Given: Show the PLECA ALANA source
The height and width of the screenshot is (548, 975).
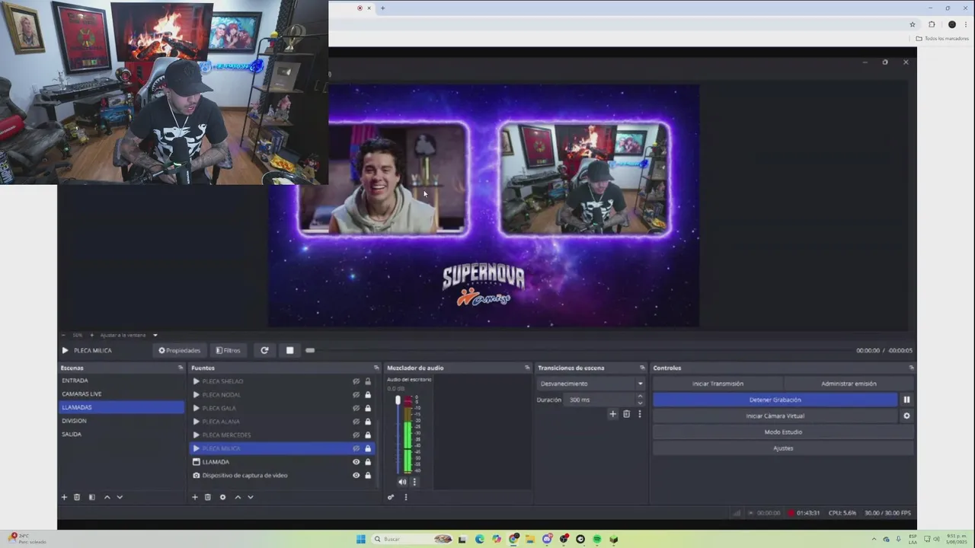Looking at the screenshot, I should [356, 422].
